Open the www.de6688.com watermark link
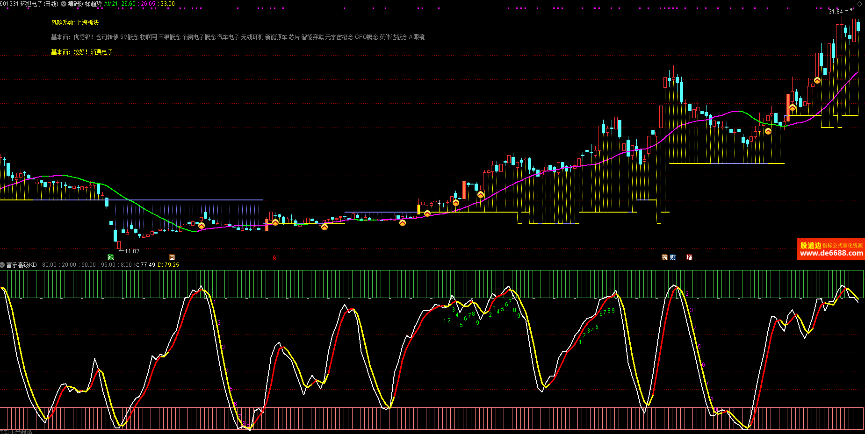 (831, 253)
